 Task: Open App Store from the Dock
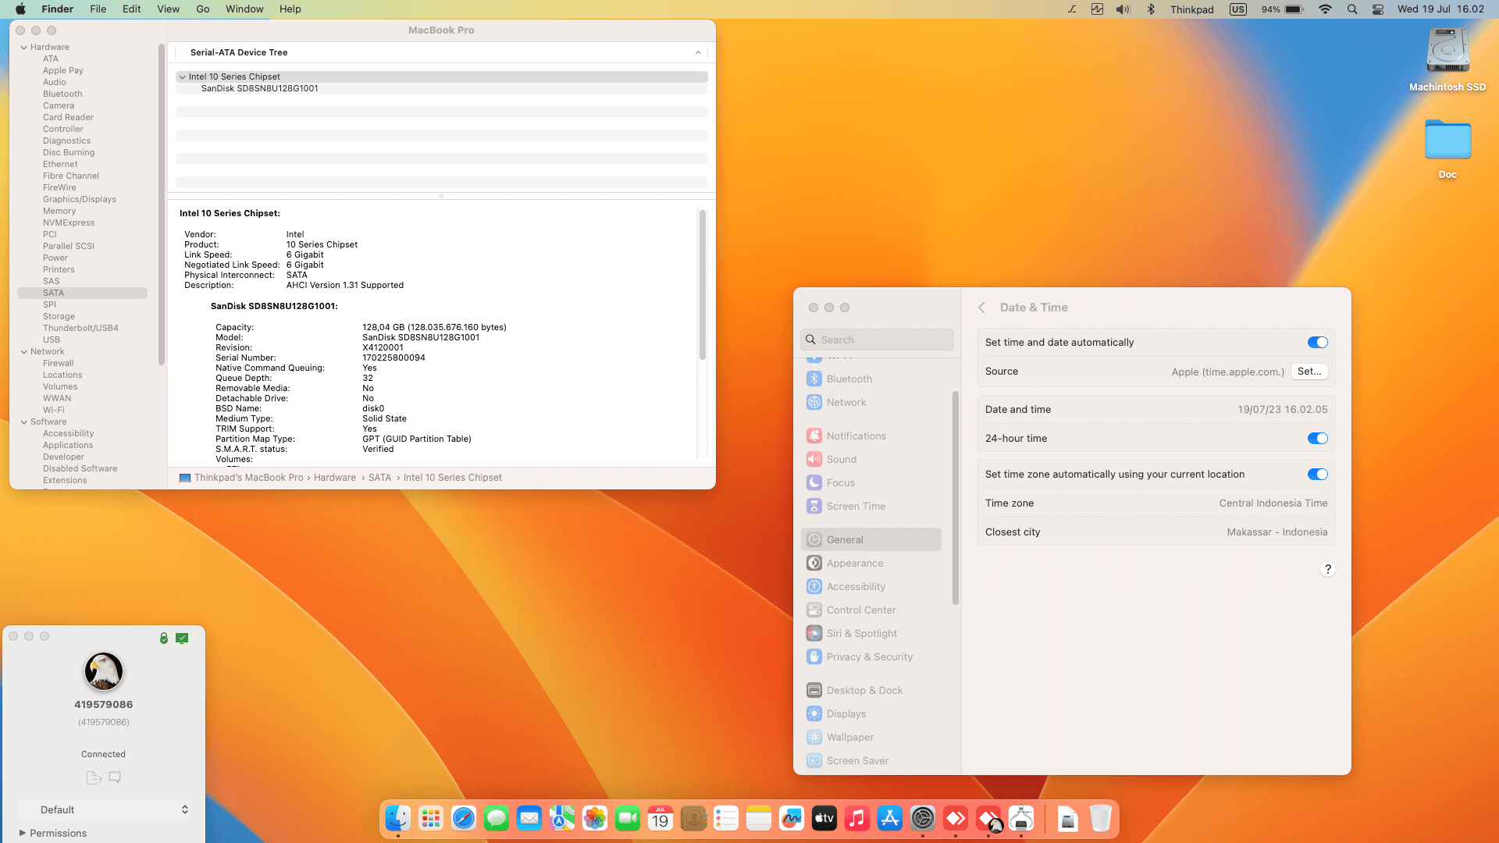point(890,818)
